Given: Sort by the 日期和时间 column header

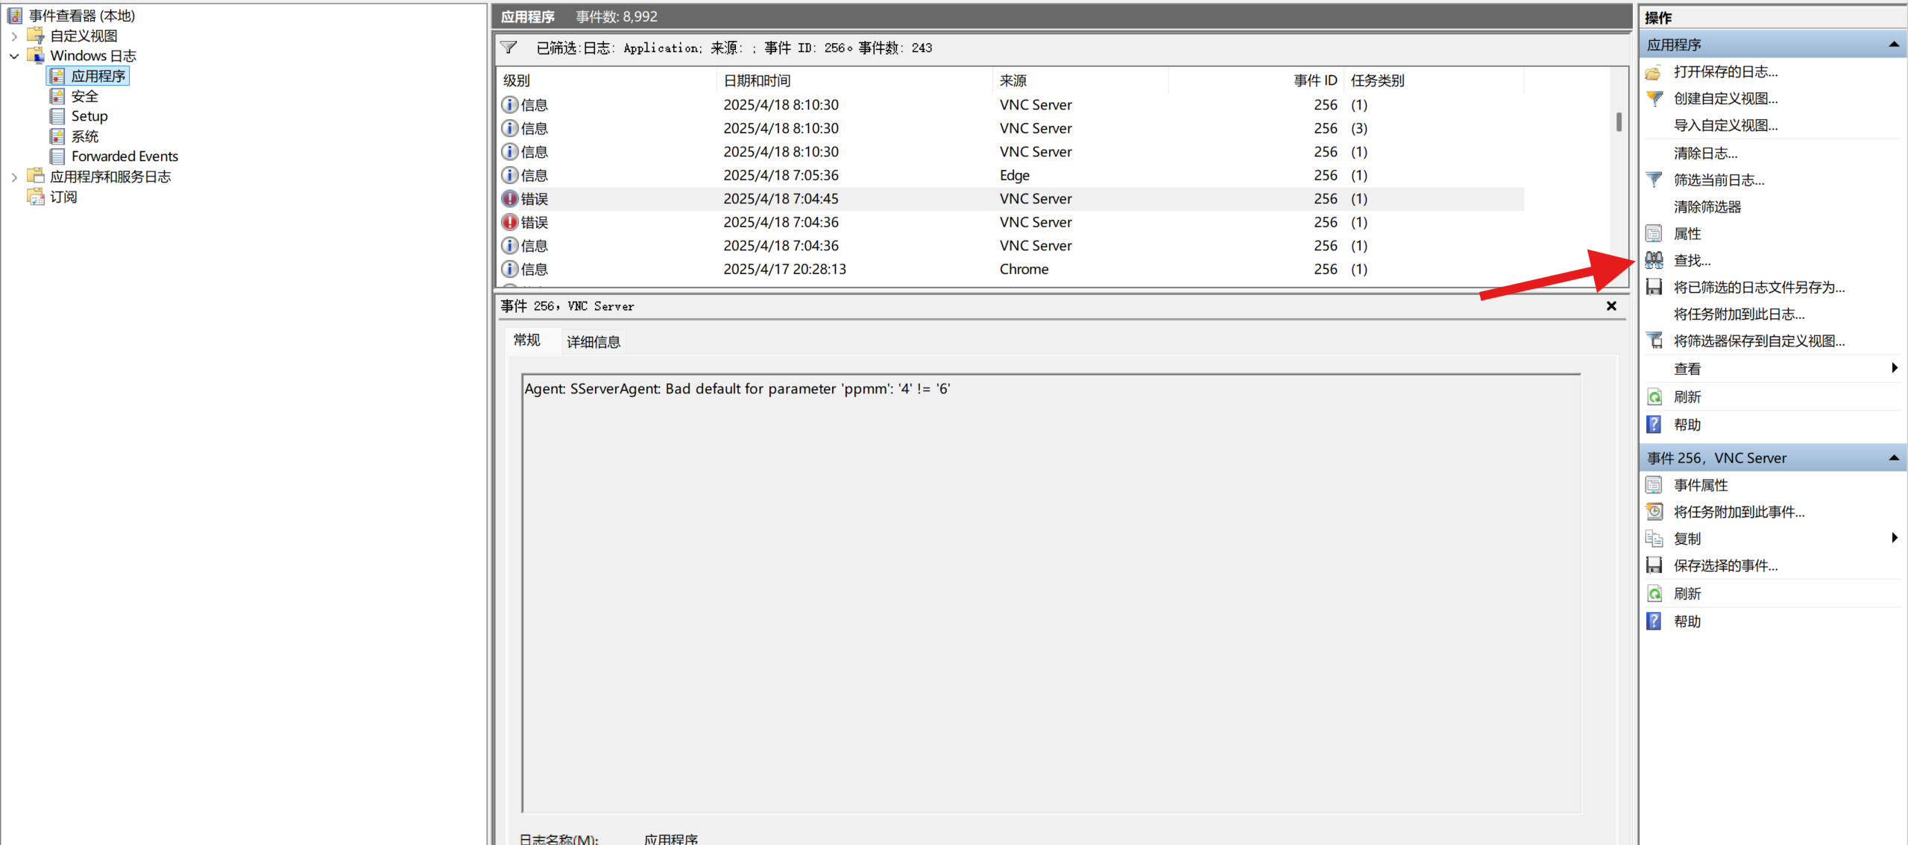Looking at the screenshot, I should click(854, 80).
